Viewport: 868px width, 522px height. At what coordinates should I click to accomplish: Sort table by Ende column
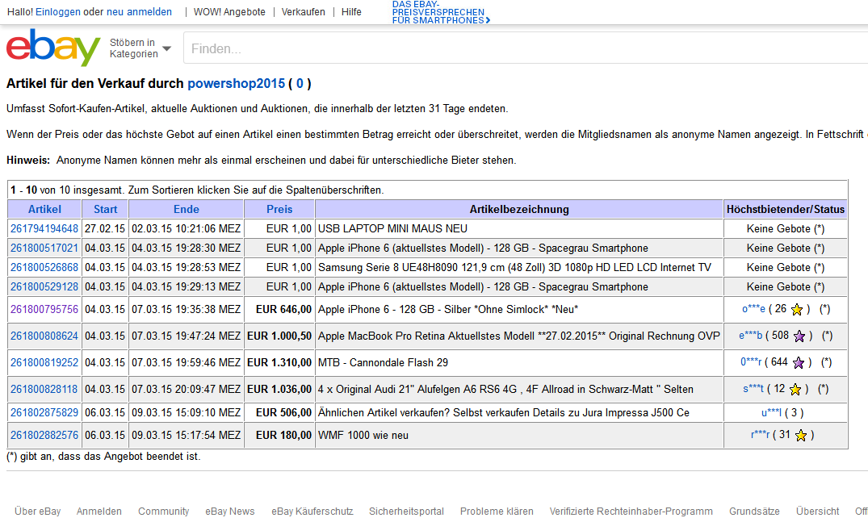pyautogui.click(x=186, y=209)
